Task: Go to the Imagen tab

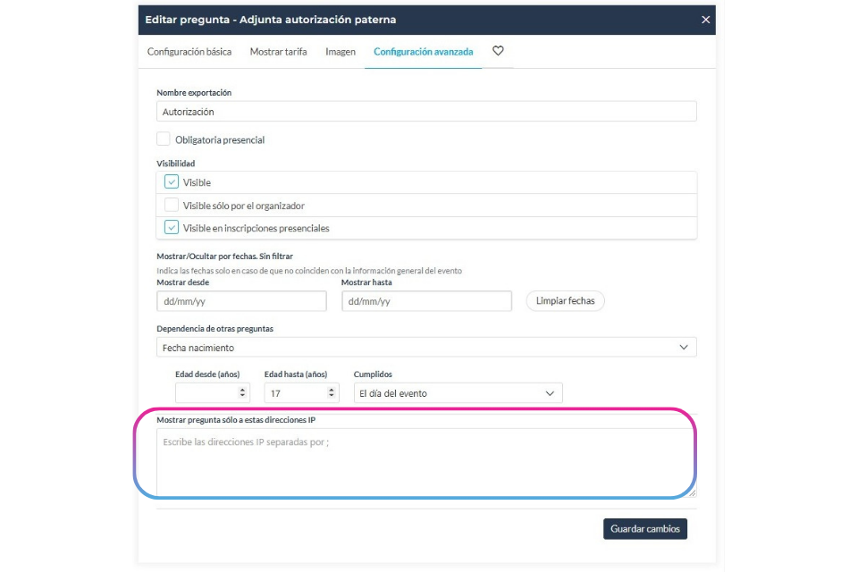Action: click(x=341, y=52)
